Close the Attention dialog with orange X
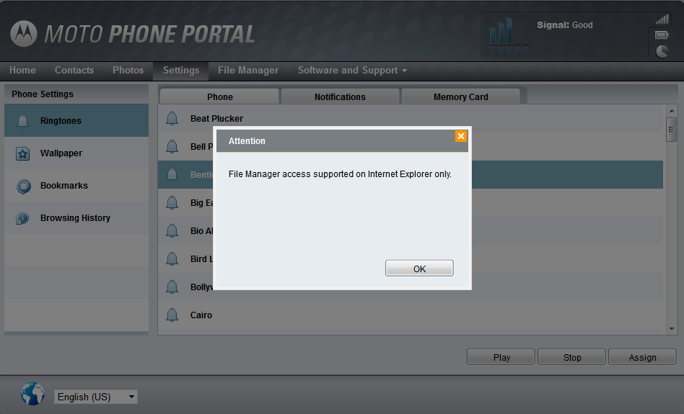 point(460,136)
